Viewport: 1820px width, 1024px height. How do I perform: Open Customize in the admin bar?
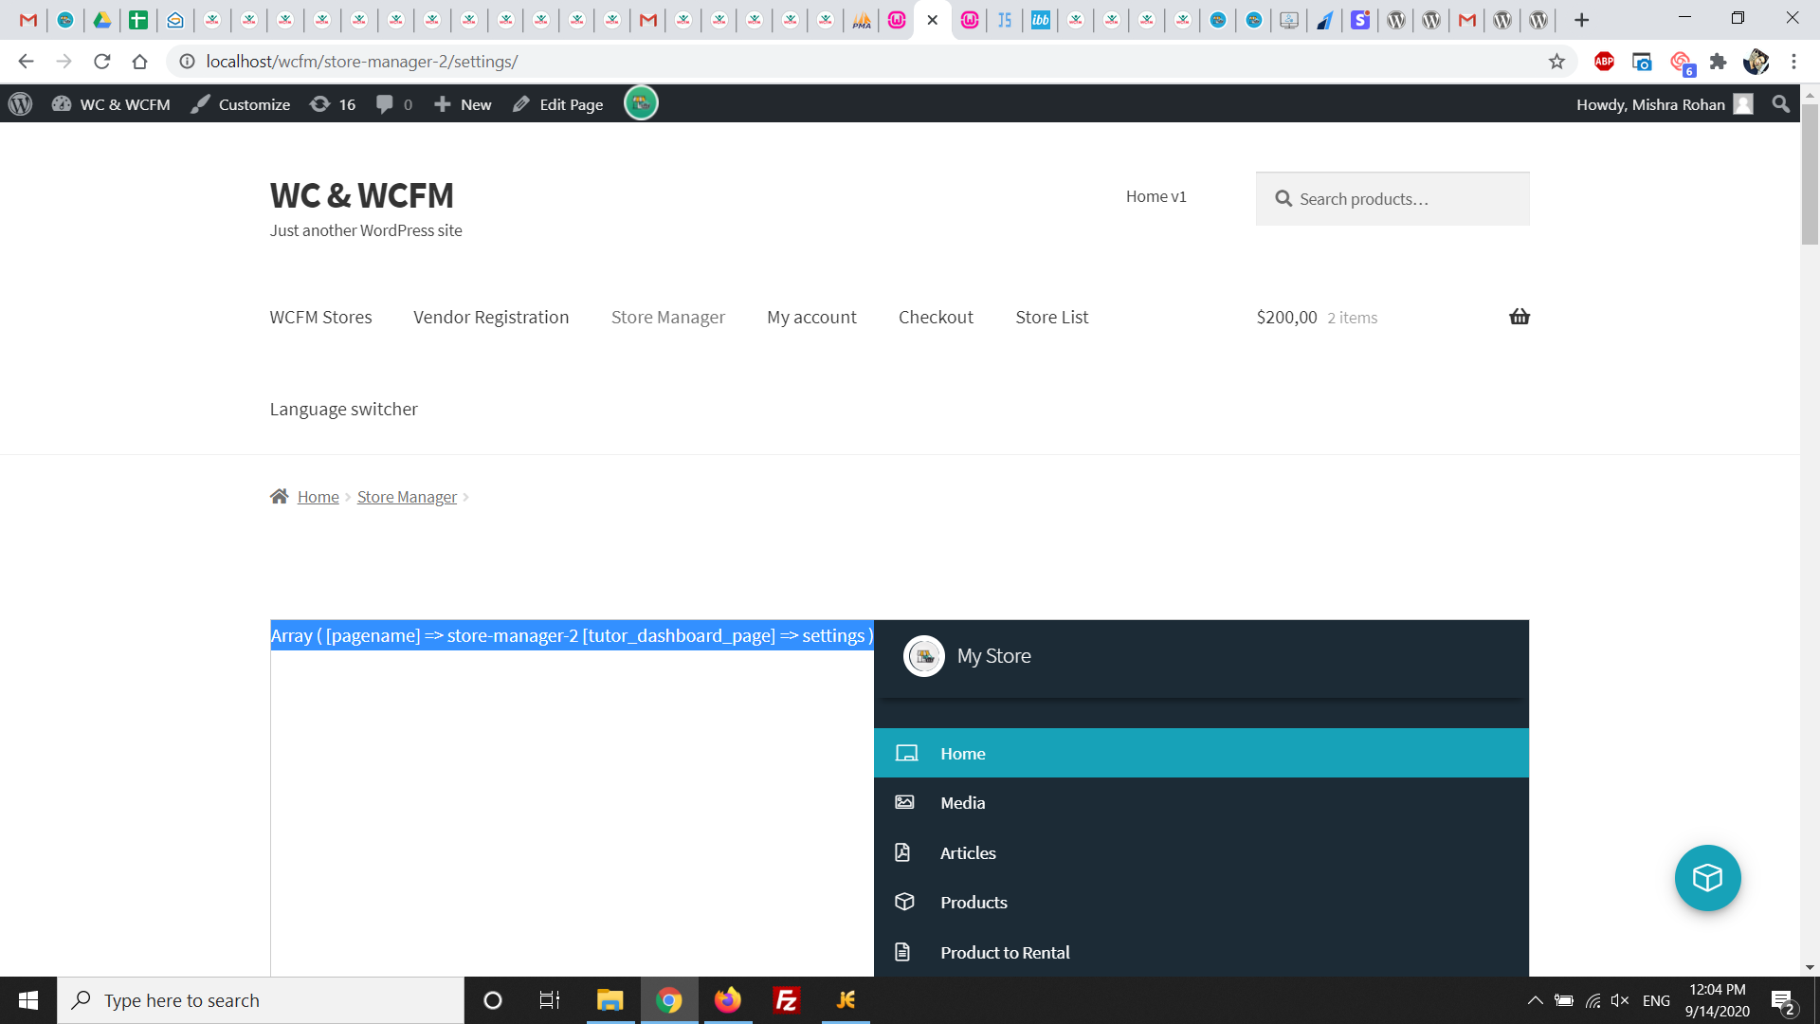click(241, 104)
